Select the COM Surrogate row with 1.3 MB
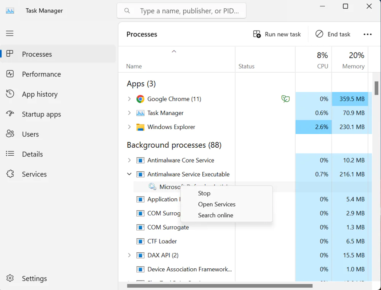The image size is (381, 290). click(245, 227)
